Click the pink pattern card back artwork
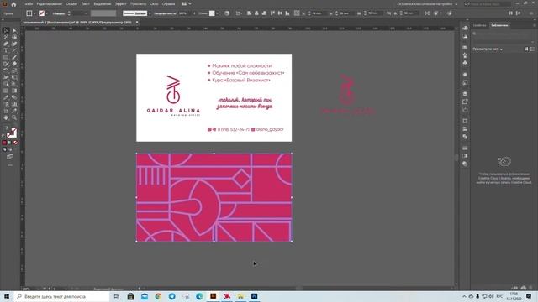This screenshot has width=538, height=302. 214,197
